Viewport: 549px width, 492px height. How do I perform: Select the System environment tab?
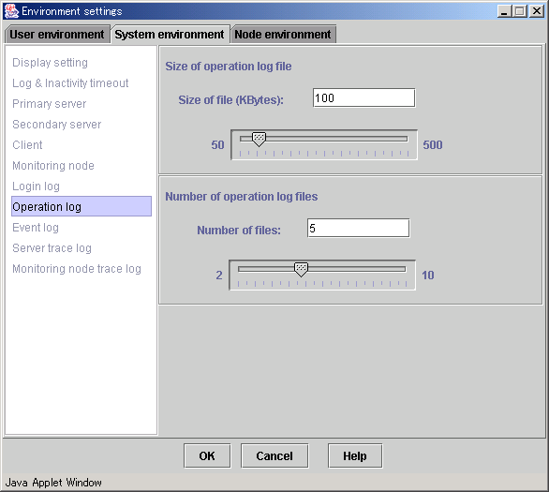pyautogui.click(x=170, y=35)
